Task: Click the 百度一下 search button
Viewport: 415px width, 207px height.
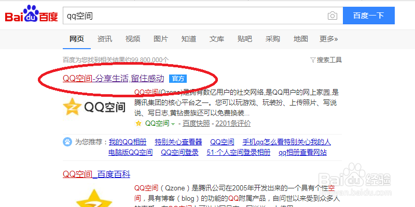Action: [x=369, y=16]
